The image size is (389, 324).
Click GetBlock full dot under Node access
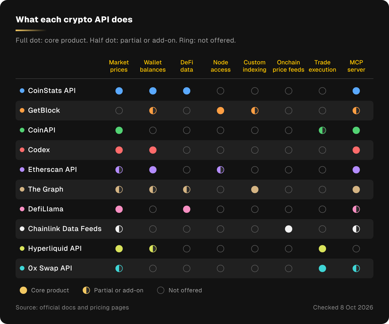pos(221,111)
